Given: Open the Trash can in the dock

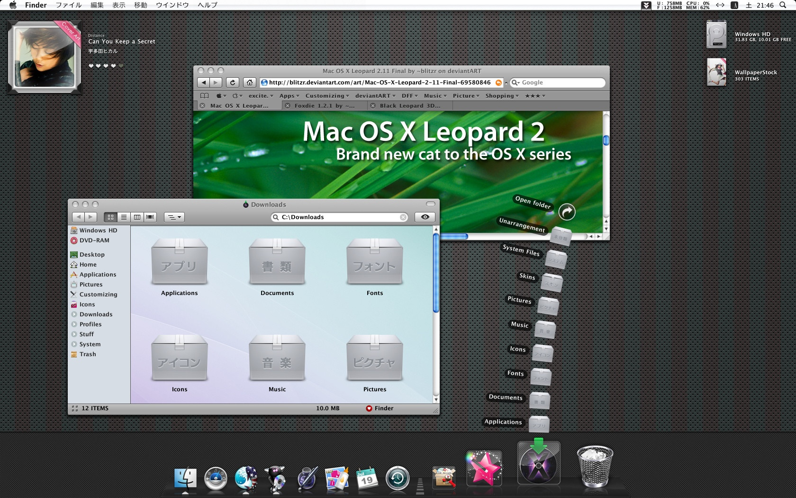Looking at the screenshot, I should (595, 466).
